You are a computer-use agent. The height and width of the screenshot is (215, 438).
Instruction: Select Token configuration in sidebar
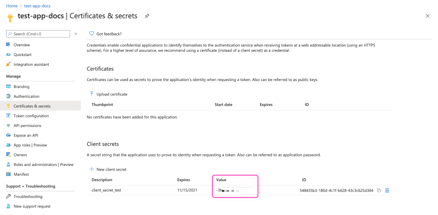point(31,116)
